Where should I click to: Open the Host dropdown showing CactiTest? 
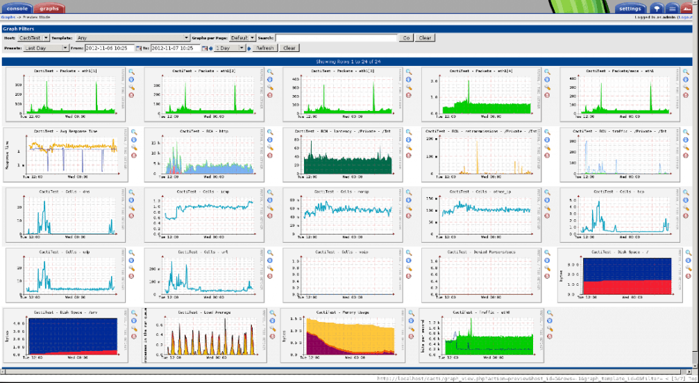point(33,38)
